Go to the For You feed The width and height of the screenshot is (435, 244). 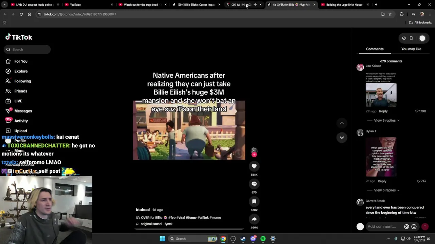click(x=21, y=61)
